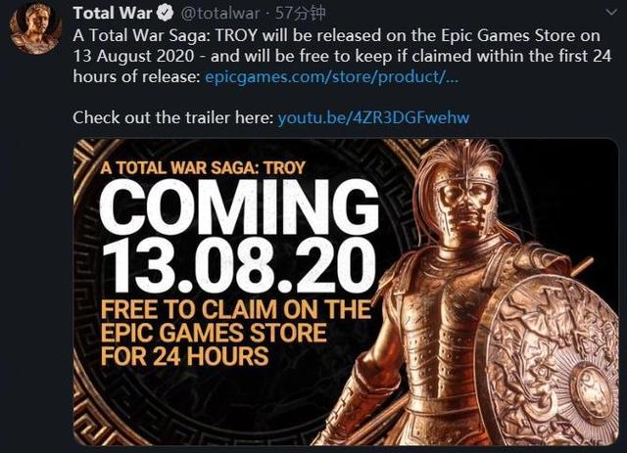Click the verified badge next to Total War

point(165,13)
